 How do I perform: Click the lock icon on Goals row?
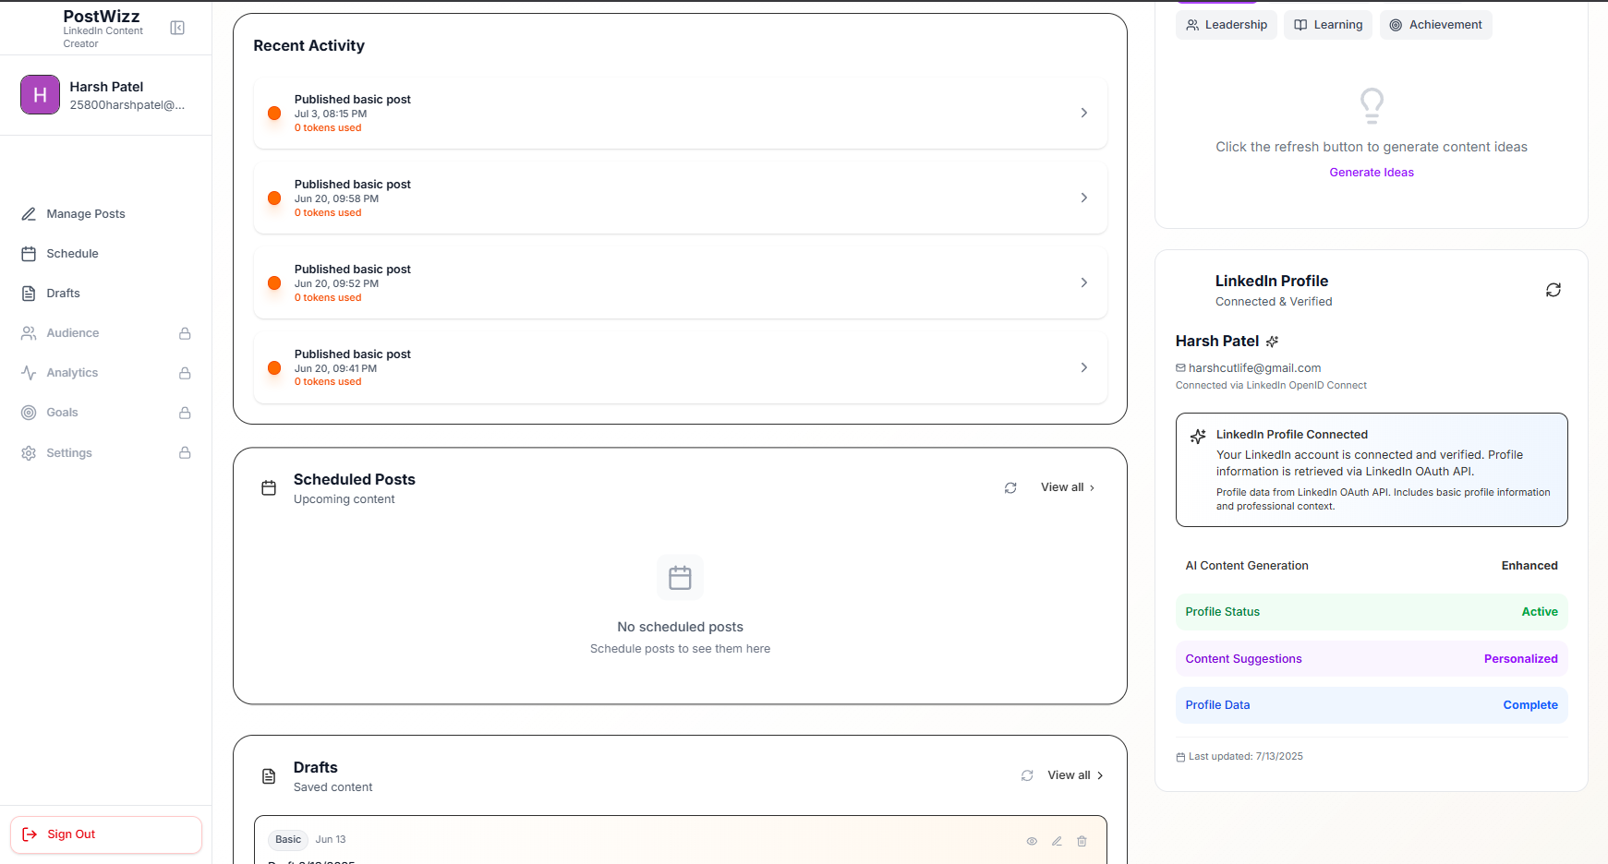tap(185, 413)
